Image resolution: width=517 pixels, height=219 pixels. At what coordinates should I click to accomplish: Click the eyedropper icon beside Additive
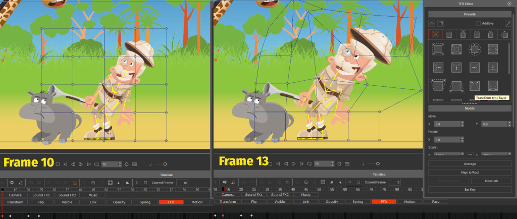508,23
